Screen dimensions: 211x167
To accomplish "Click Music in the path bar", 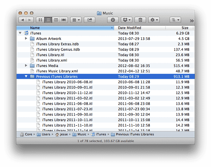I will [79, 134].
